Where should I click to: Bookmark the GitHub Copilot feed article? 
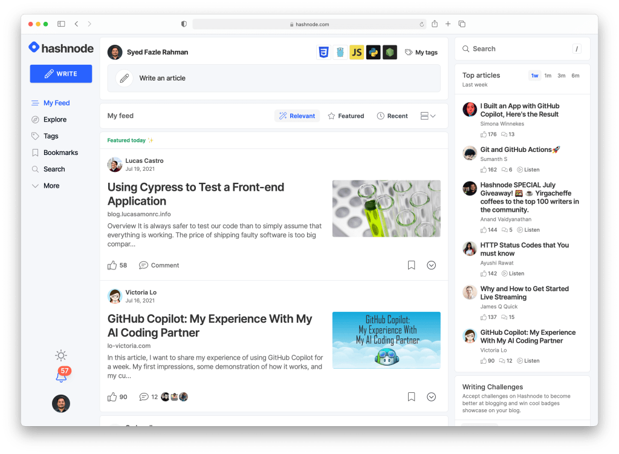point(411,397)
